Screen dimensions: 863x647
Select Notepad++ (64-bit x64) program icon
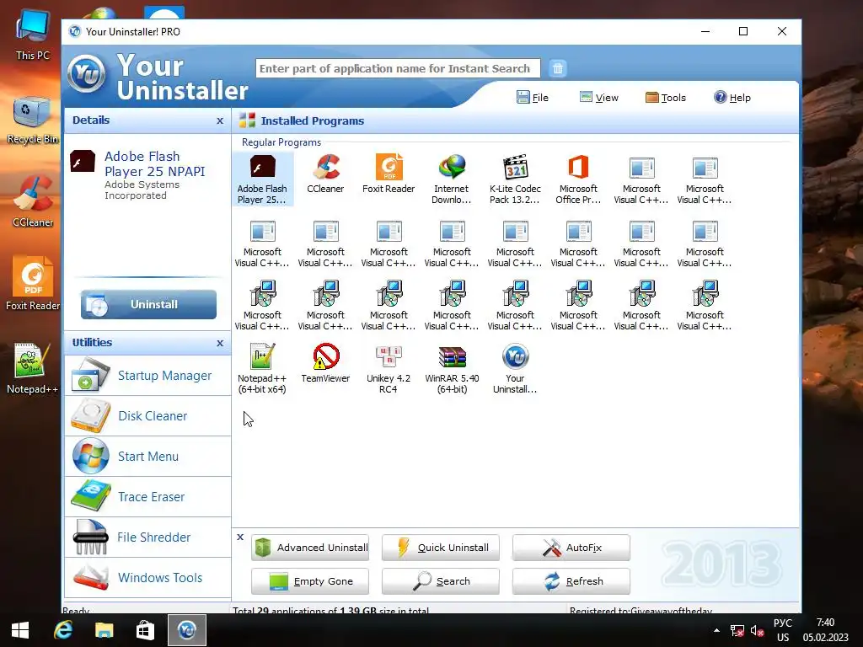(x=262, y=369)
